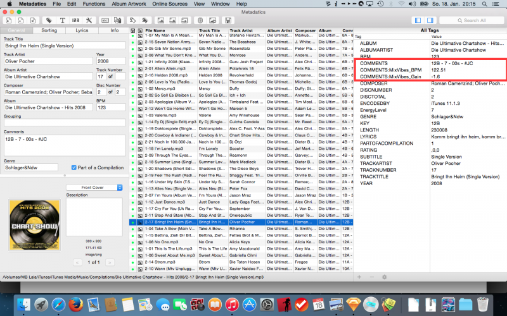Select the General tab
The height and width of the screenshot is (316, 507).
(x=16, y=30)
